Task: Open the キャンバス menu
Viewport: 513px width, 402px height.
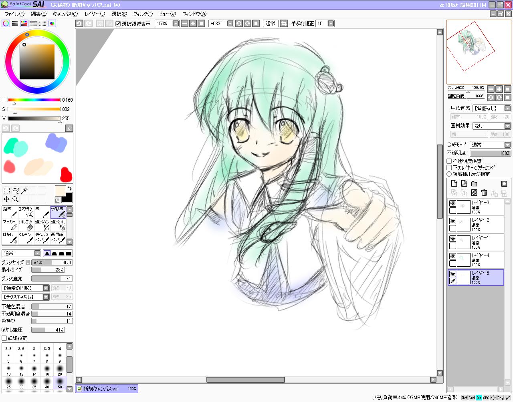Action: [65, 14]
